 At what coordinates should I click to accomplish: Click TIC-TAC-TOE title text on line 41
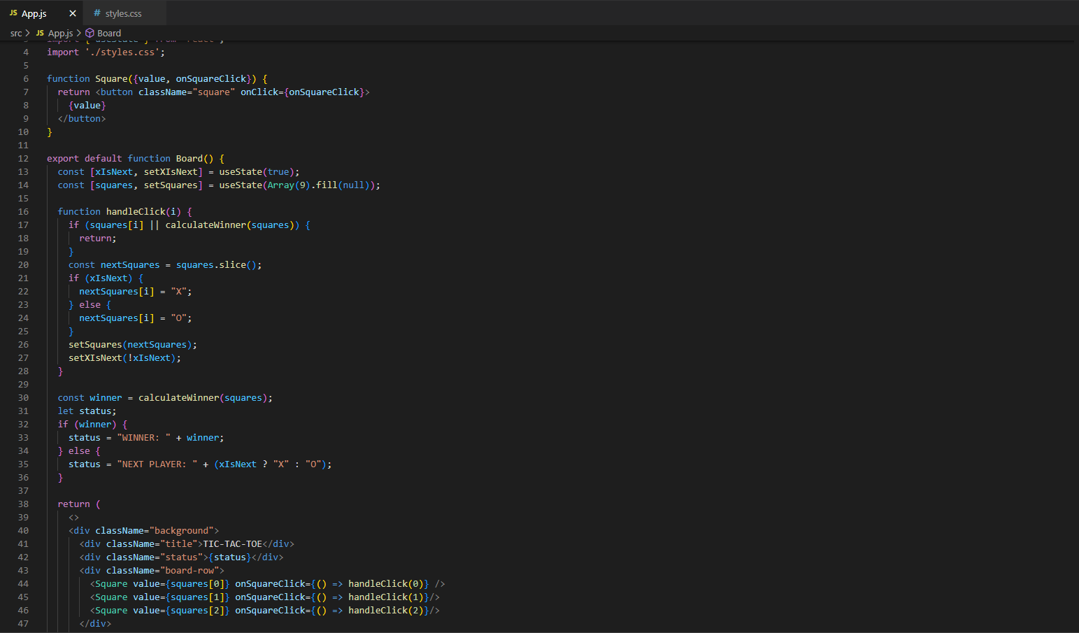233,544
